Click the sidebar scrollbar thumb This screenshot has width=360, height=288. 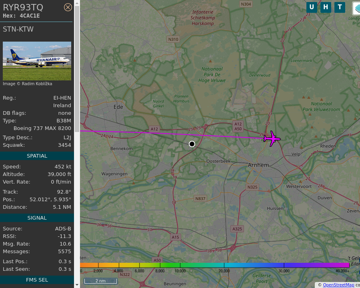(77, 69)
